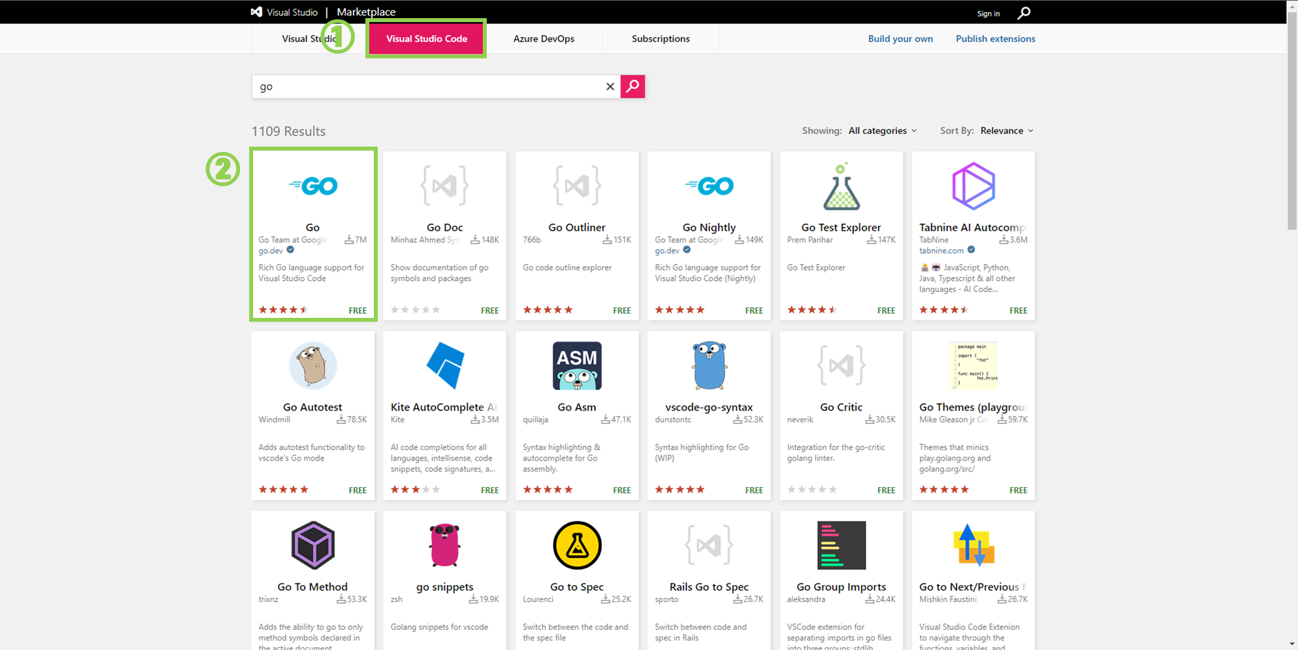Click FREE label on Go Critic card

click(x=886, y=490)
